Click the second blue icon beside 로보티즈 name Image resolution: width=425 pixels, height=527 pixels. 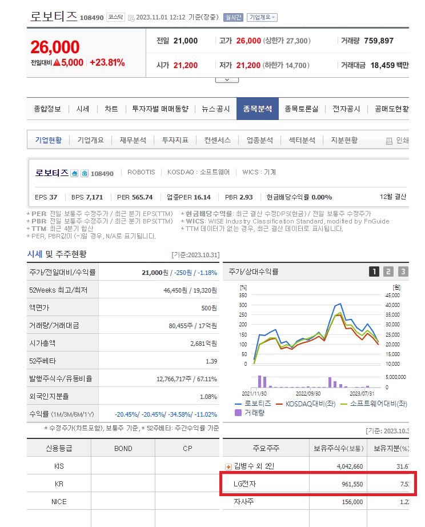click(84, 173)
